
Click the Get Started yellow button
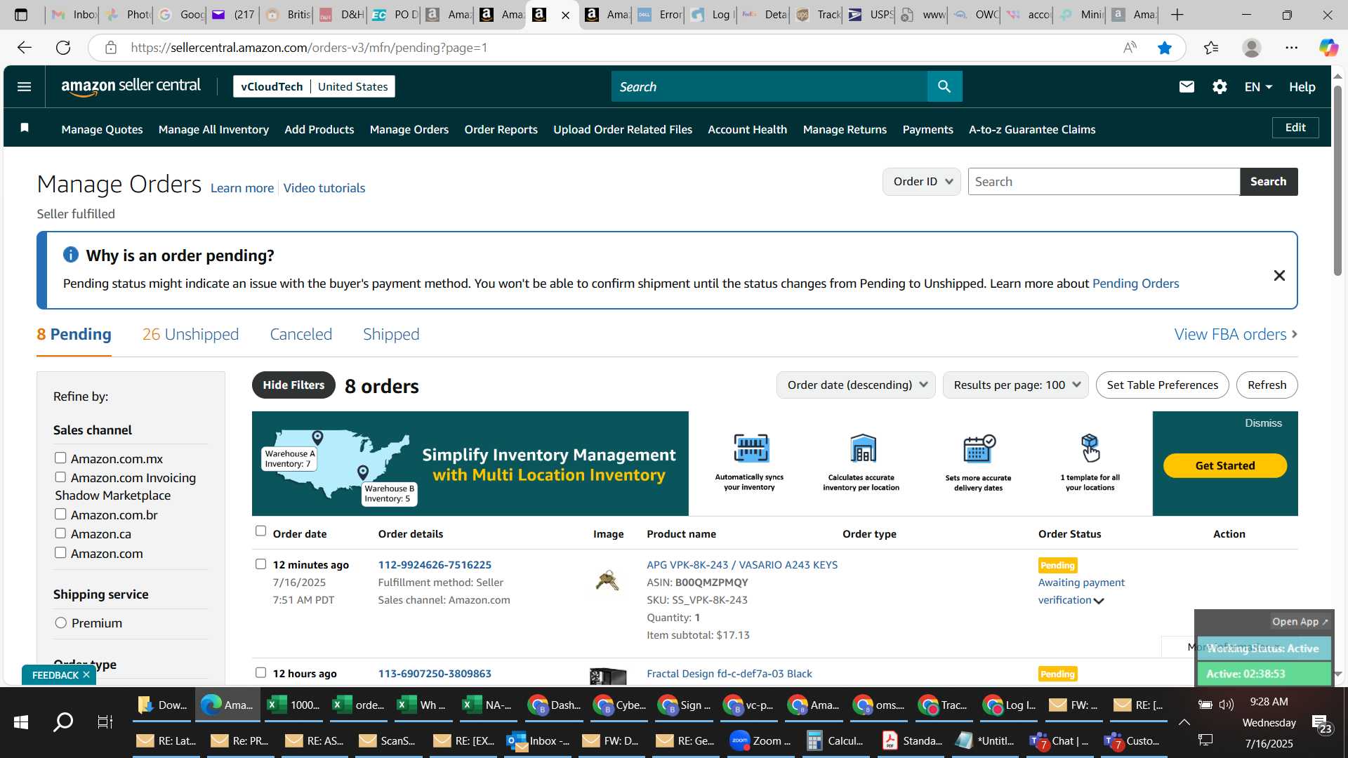(1224, 465)
